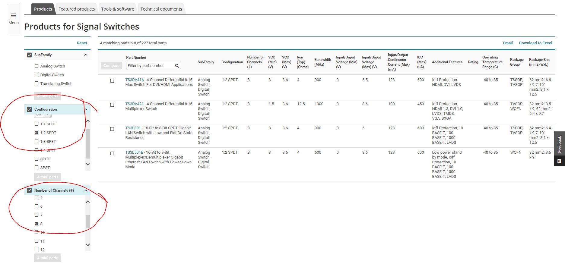Image resolution: width=565 pixels, height=264 pixels.
Task: Switch to the Featured products tab
Action: point(77,9)
